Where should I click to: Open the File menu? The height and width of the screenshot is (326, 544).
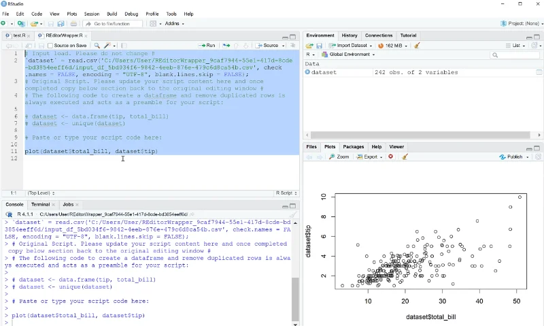5,14
